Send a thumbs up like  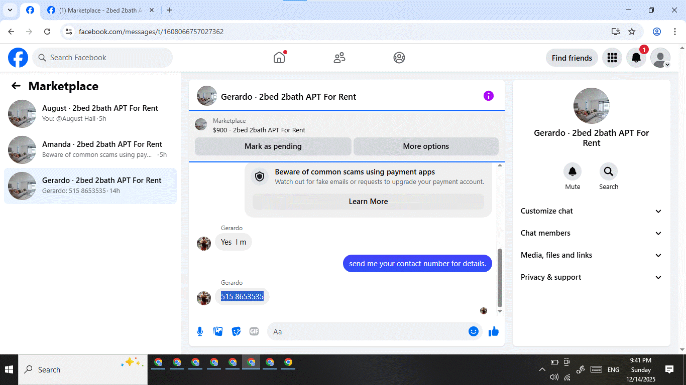click(x=494, y=331)
